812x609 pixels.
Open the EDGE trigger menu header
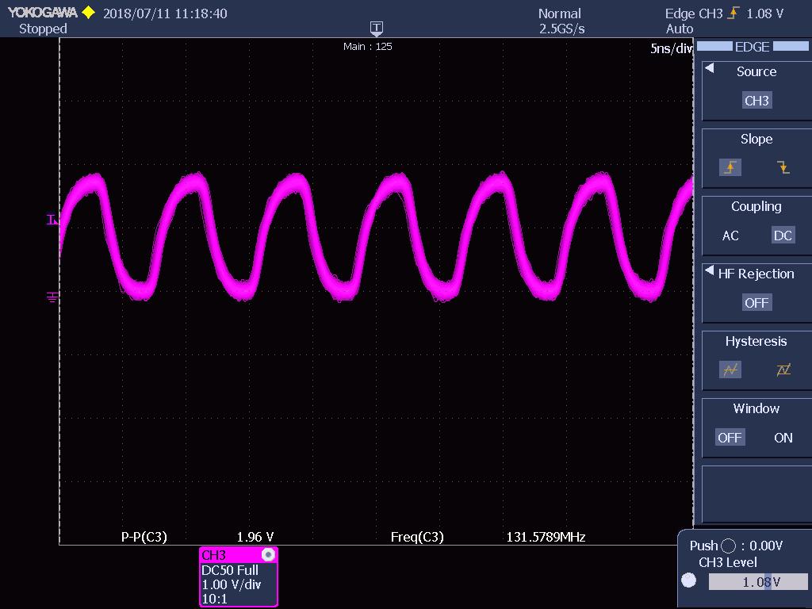coord(753,47)
